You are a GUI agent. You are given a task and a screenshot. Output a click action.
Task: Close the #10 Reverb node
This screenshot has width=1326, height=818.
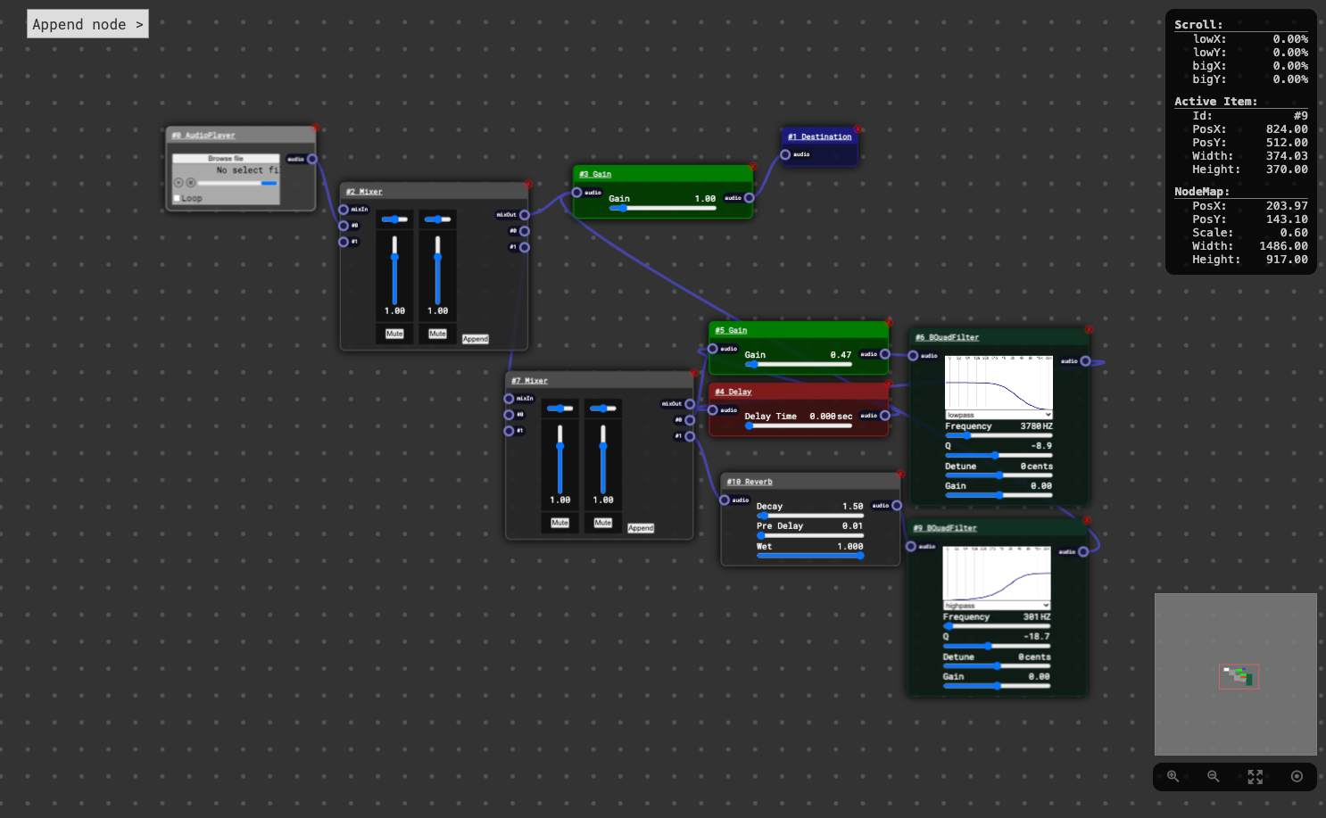[900, 474]
